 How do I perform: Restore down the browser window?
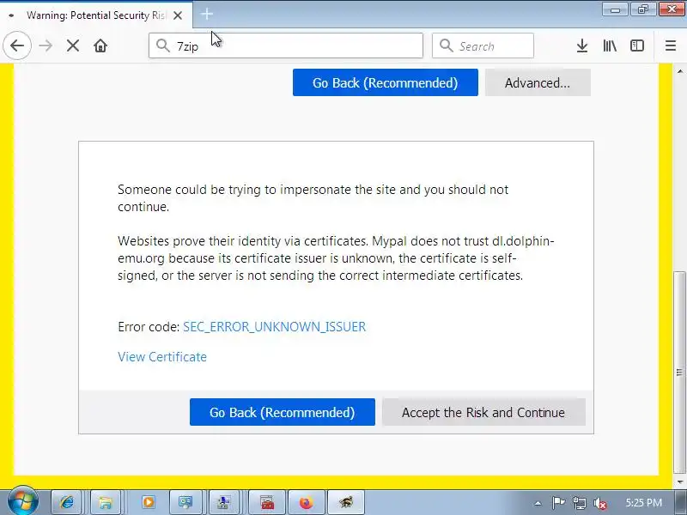642,9
